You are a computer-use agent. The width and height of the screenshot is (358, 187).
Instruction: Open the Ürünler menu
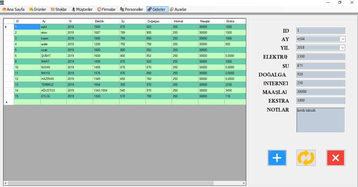(38, 9)
